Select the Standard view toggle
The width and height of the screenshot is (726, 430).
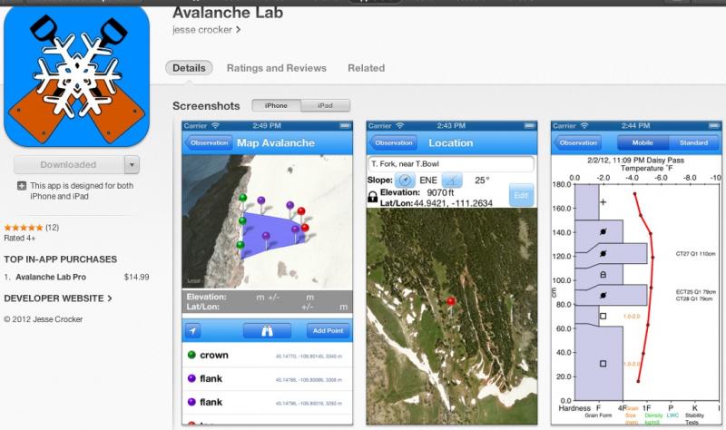[693, 142]
